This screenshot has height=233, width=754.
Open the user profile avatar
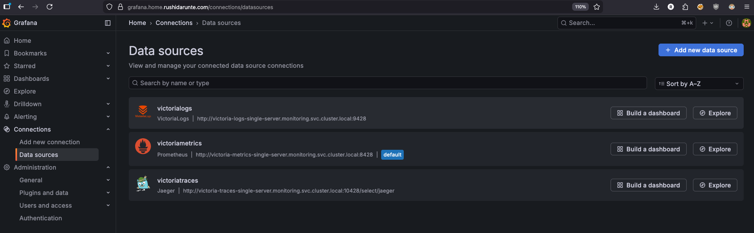pos(746,23)
